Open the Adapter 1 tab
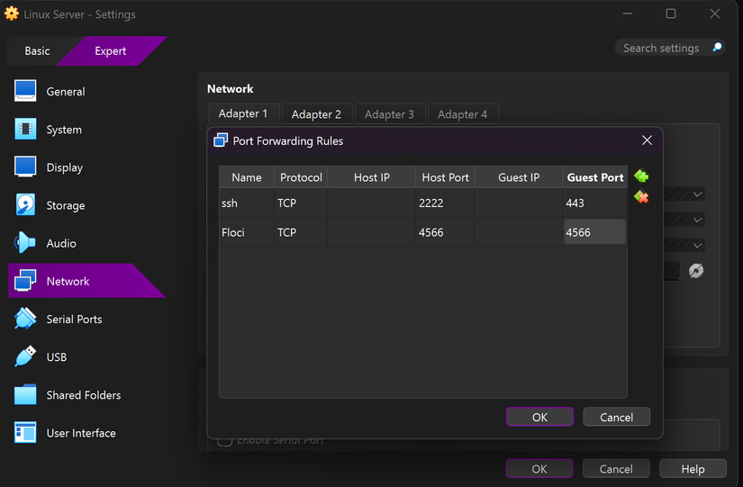 coord(243,113)
